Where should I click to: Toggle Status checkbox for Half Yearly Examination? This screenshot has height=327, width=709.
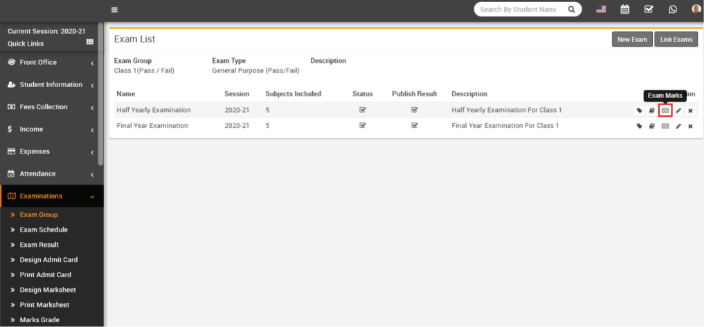tap(362, 110)
